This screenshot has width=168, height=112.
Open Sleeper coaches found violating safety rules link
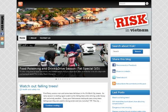pos(129,111)
